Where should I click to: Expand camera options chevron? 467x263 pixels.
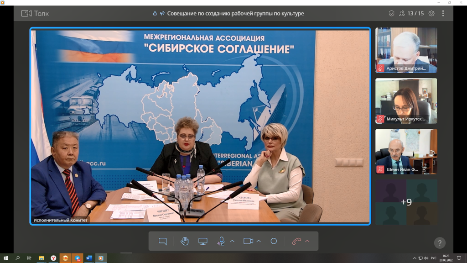pos(259,241)
